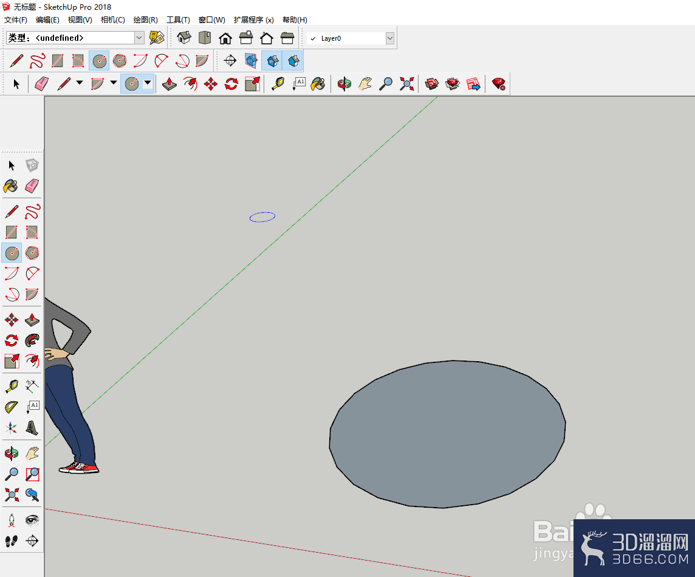
Task: Expand Shape tool dropdown arrow next to circle
Action: coord(148,83)
